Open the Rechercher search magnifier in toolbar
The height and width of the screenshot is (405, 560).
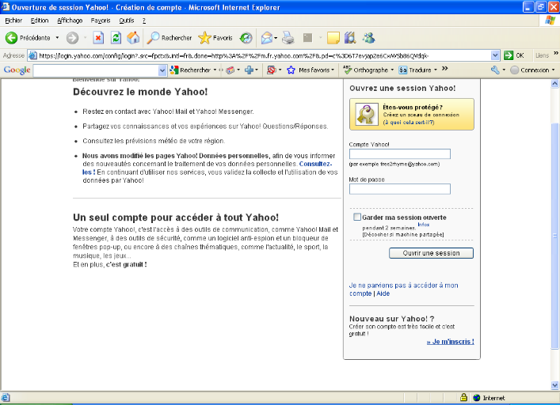tap(154, 37)
